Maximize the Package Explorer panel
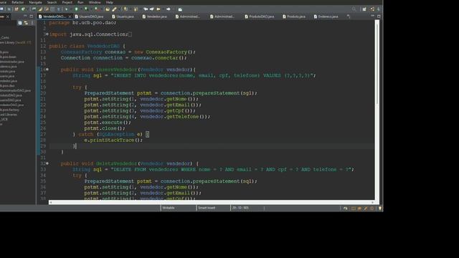Image resolution: width=459 pixels, height=258 pixels. pos(32,16)
